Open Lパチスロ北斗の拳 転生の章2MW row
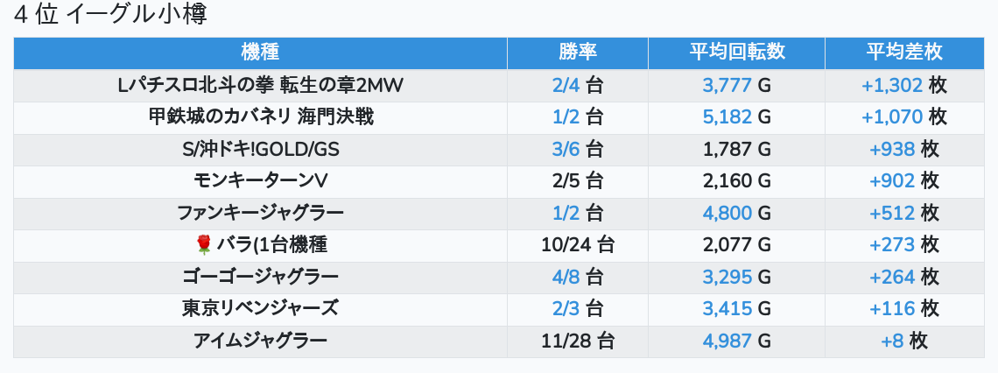998x373 pixels. (x=260, y=85)
